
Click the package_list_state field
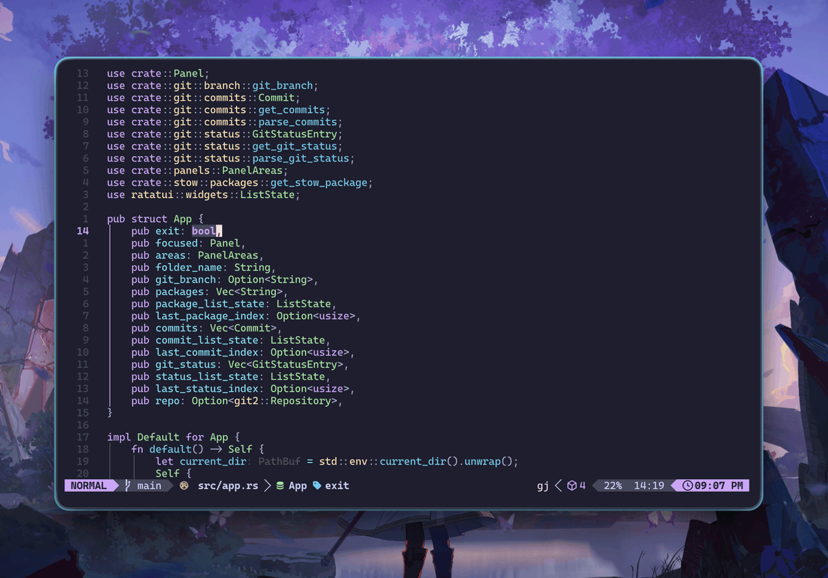pos(234,304)
